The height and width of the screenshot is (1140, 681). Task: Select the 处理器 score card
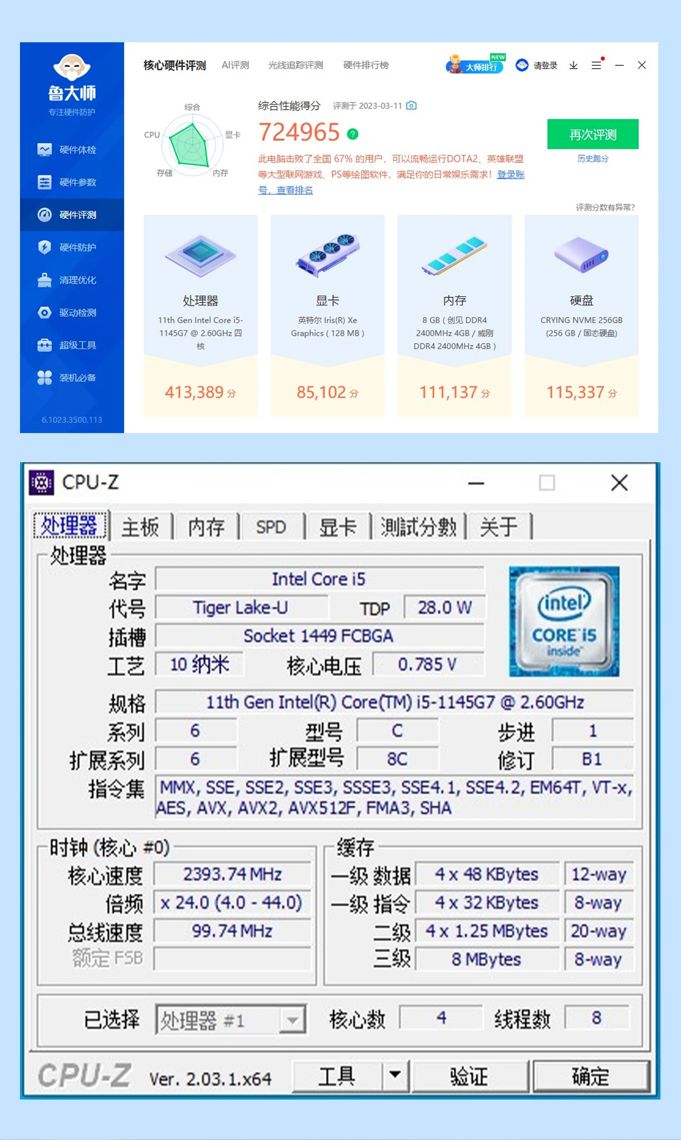pos(201,316)
